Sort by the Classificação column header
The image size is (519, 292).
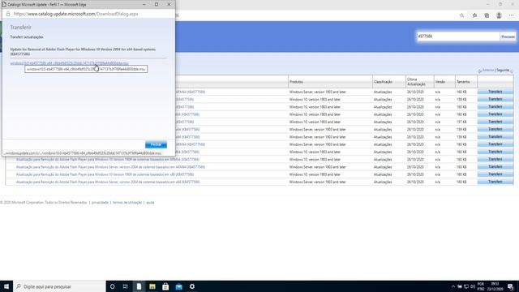click(x=383, y=82)
